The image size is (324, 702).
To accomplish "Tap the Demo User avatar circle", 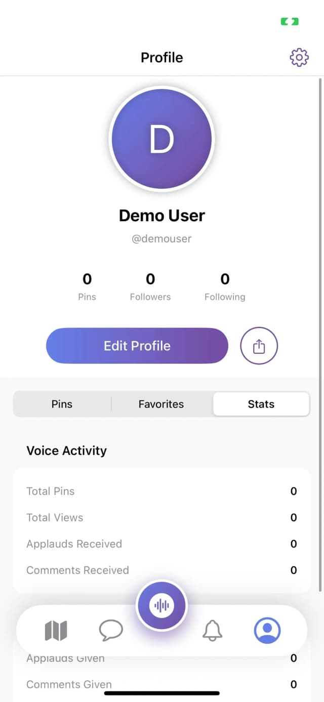I will pos(161,139).
